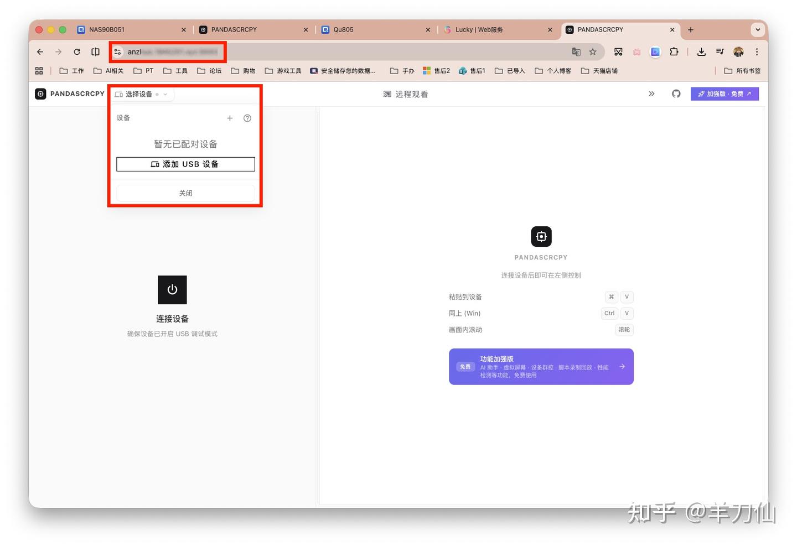Select the active PANDASCRCPY tab
The image size is (797, 546).
click(x=622, y=30)
